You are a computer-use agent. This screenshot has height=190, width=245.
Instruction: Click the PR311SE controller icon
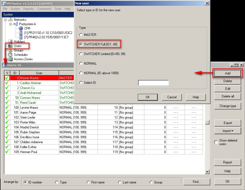21,33
